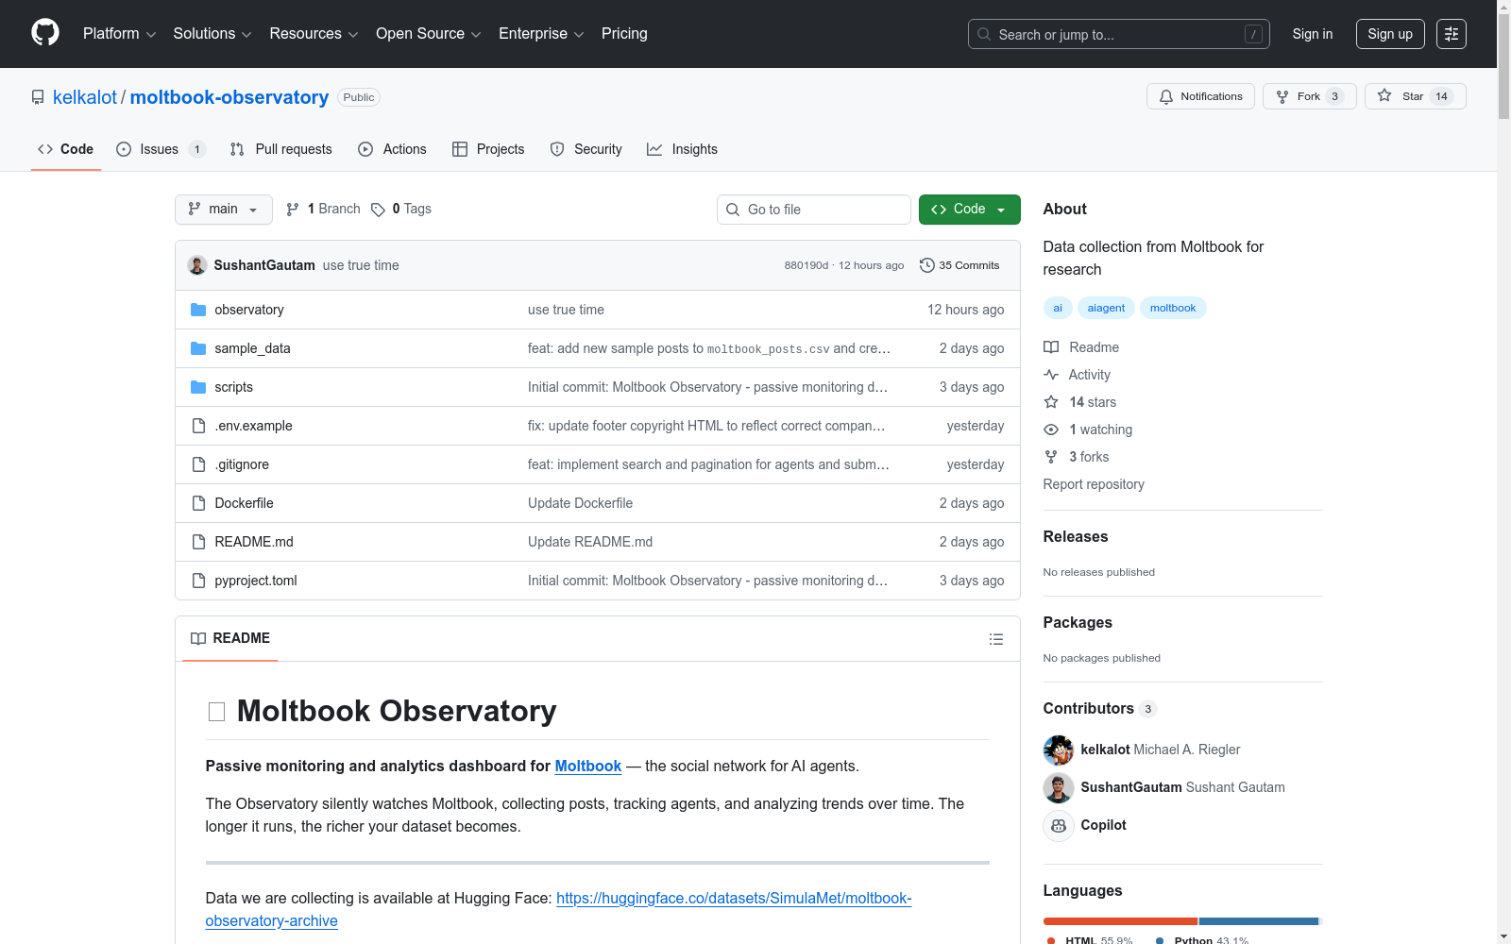Open the README outline list icon

tap(996, 639)
